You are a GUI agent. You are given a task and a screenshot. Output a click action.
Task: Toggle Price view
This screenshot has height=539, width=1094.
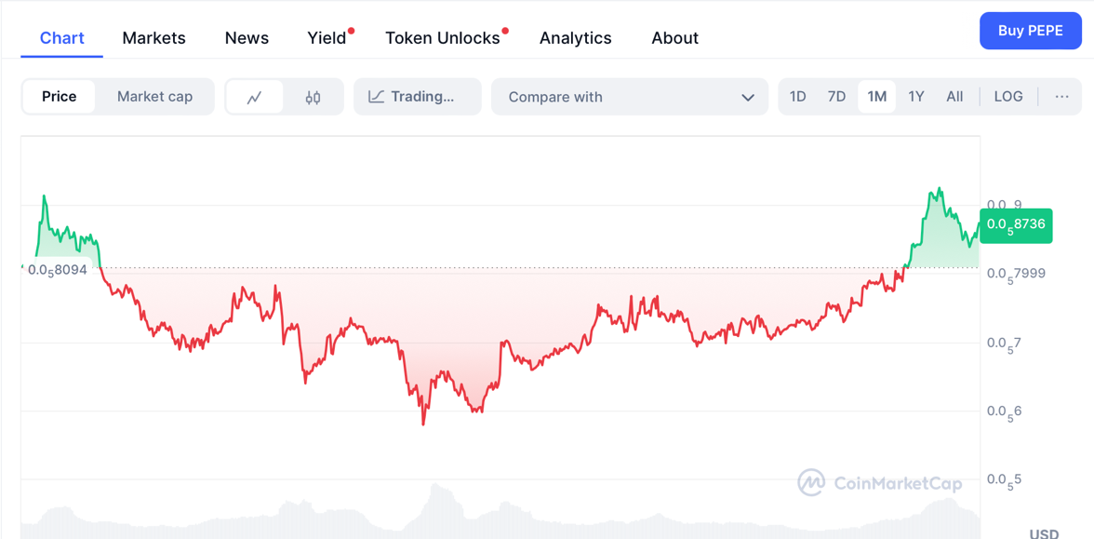pyautogui.click(x=60, y=97)
